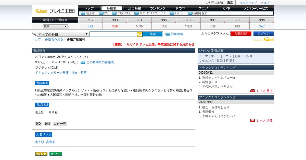This screenshot has height=160, width=306.
Task: Click the arrow icon before 詳細検索
Action: pyautogui.click(x=168, y=34)
